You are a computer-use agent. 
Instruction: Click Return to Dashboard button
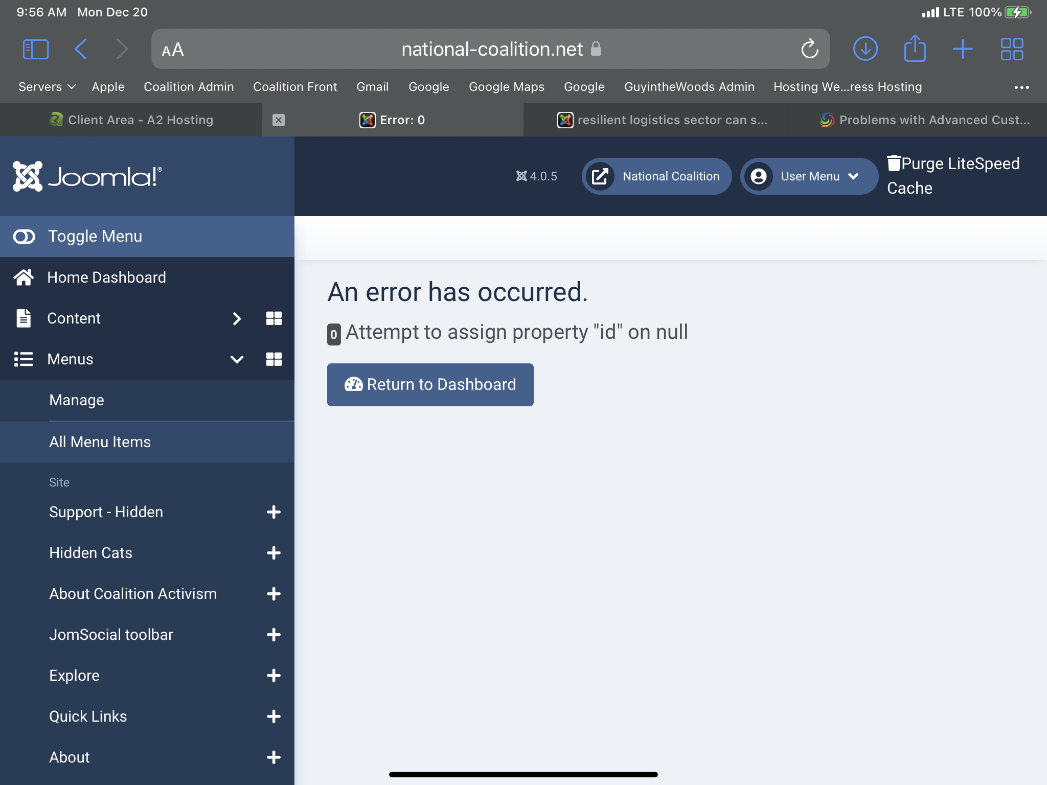point(430,384)
